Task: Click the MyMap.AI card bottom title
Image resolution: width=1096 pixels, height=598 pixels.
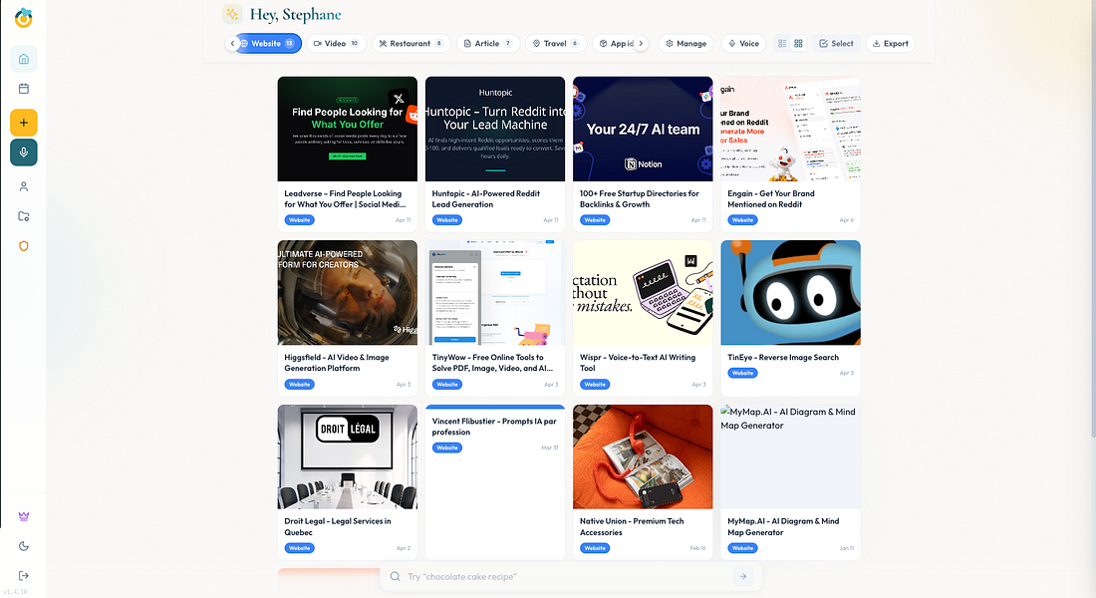Action: [x=783, y=526]
